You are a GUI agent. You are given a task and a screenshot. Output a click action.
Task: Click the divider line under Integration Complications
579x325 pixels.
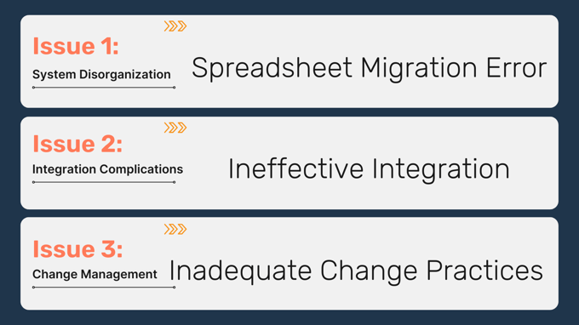click(x=104, y=182)
